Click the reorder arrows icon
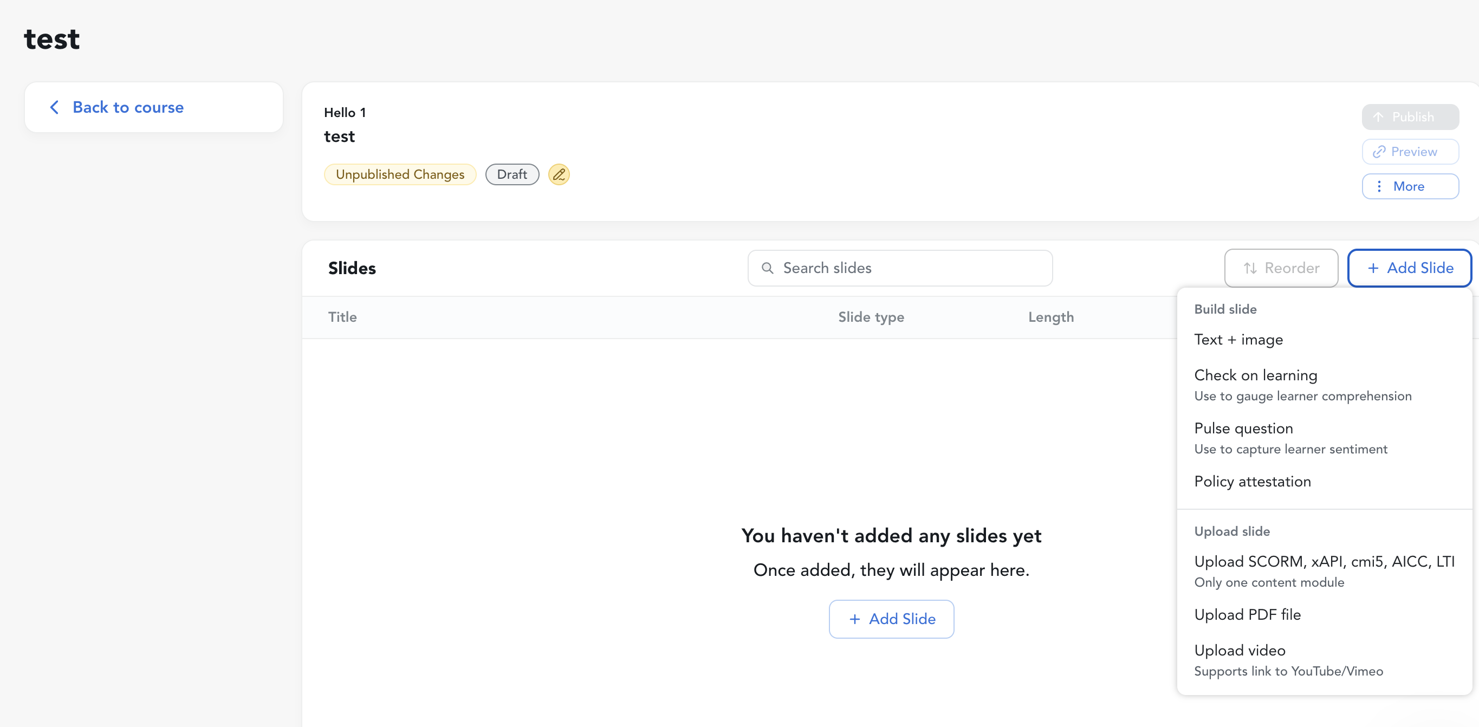Viewport: 1479px width, 727px height. click(x=1250, y=268)
